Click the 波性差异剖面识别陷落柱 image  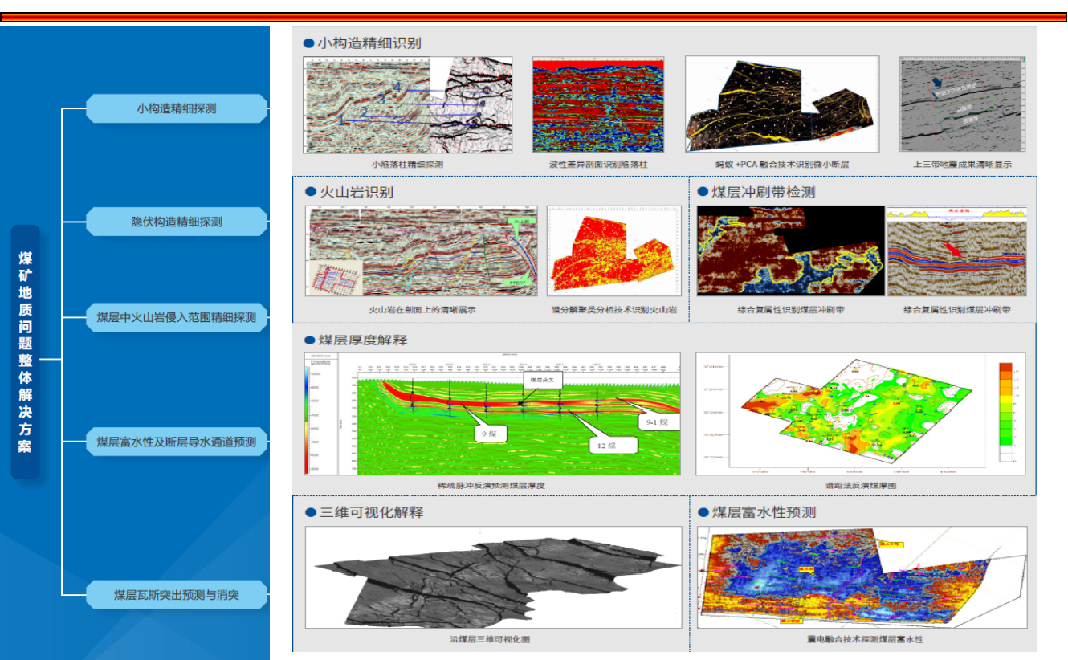[597, 105]
